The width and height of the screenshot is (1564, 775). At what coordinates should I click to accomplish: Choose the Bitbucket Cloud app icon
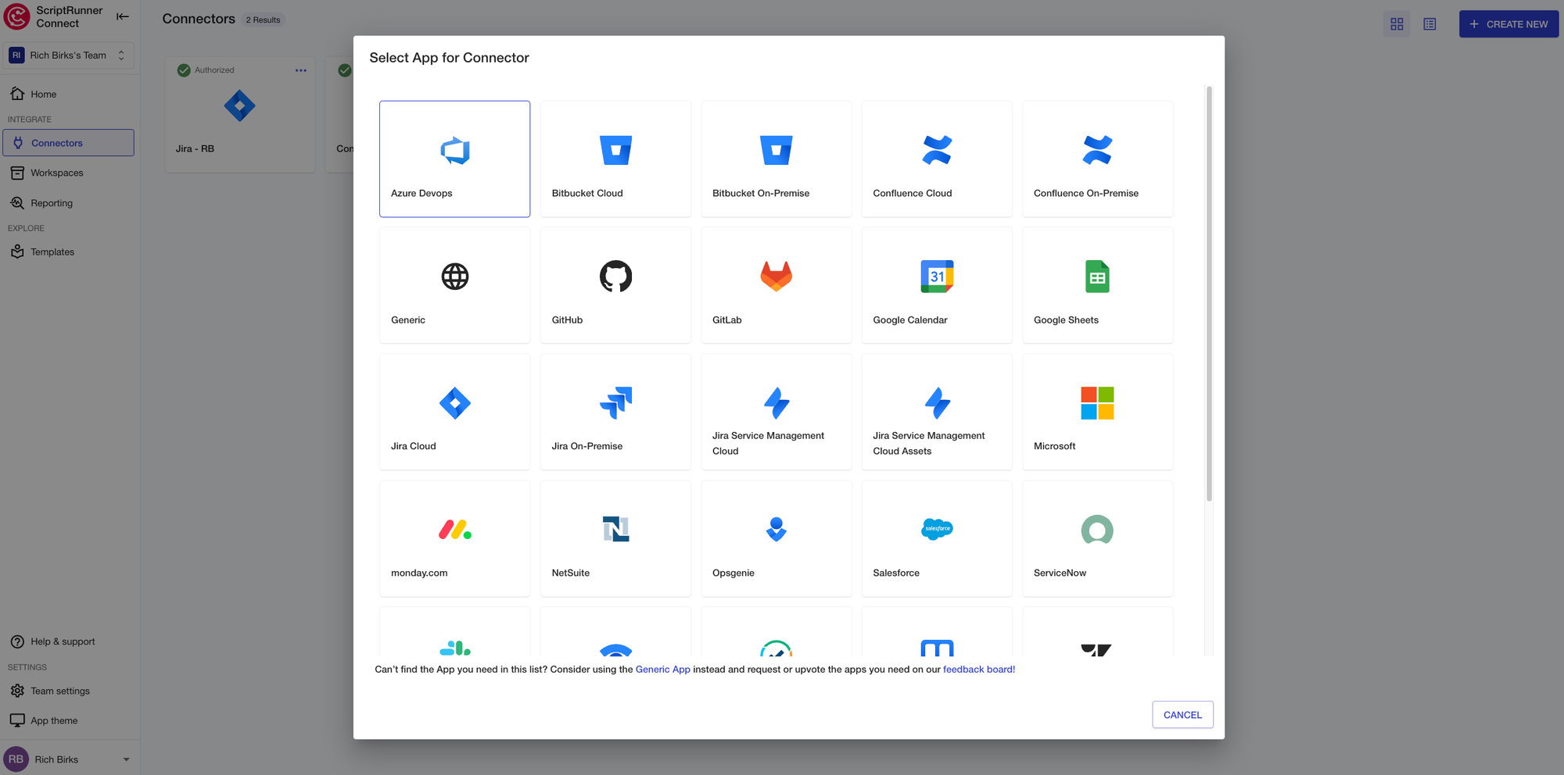pos(615,150)
